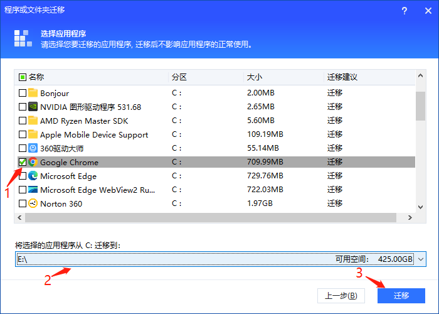
Task: Click the 1.97GB size value
Action: click(260, 203)
